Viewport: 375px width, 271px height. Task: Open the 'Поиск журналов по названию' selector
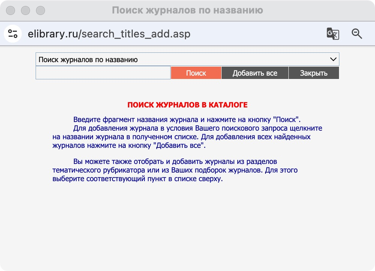187,59
